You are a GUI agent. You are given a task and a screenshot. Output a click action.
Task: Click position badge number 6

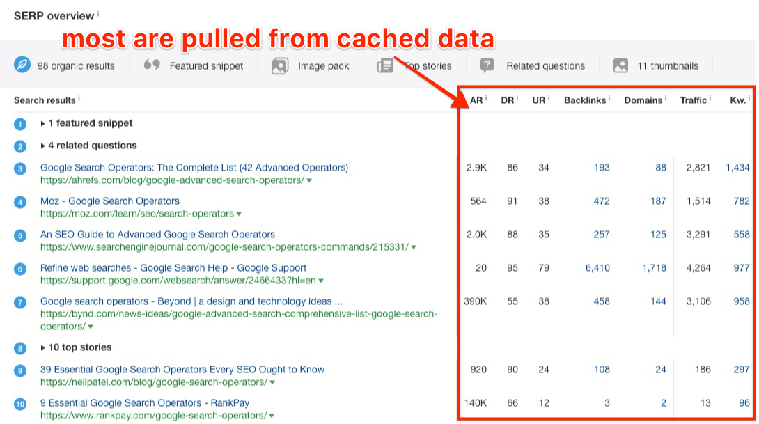(20, 269)
